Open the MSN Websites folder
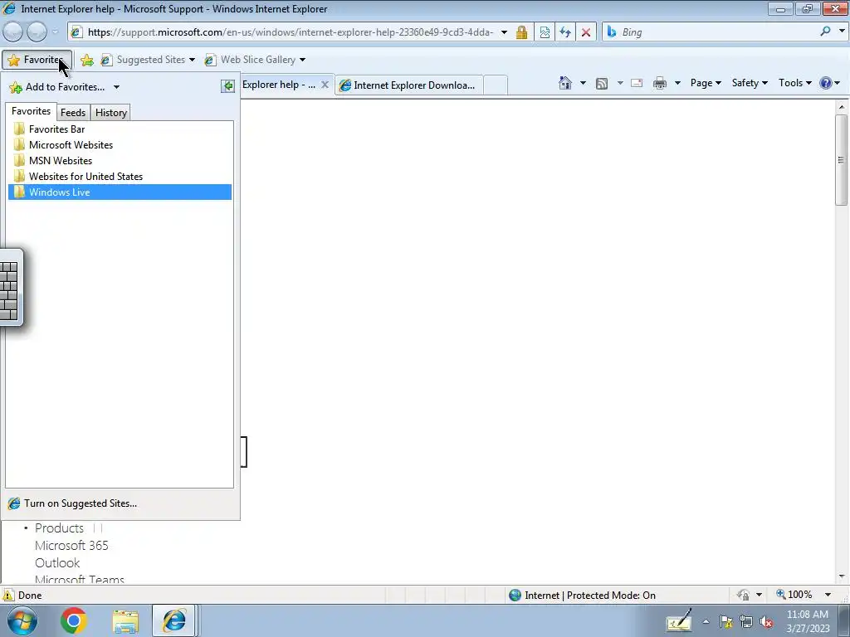The height and width of the screenshot is (637, 850). [x=120, y=160]
